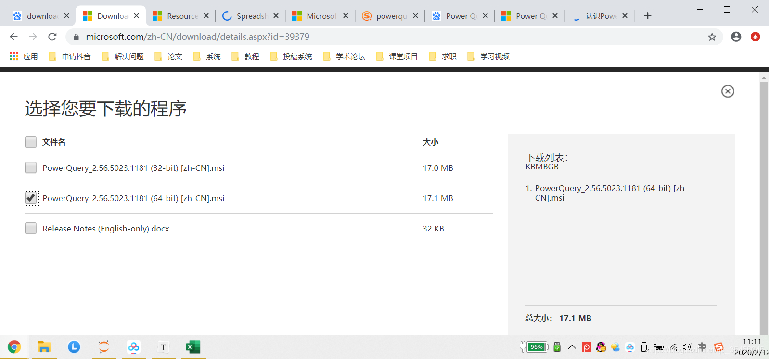Show hidden tray icons with the chevron

pyautogui.click(x=572, y=347)
